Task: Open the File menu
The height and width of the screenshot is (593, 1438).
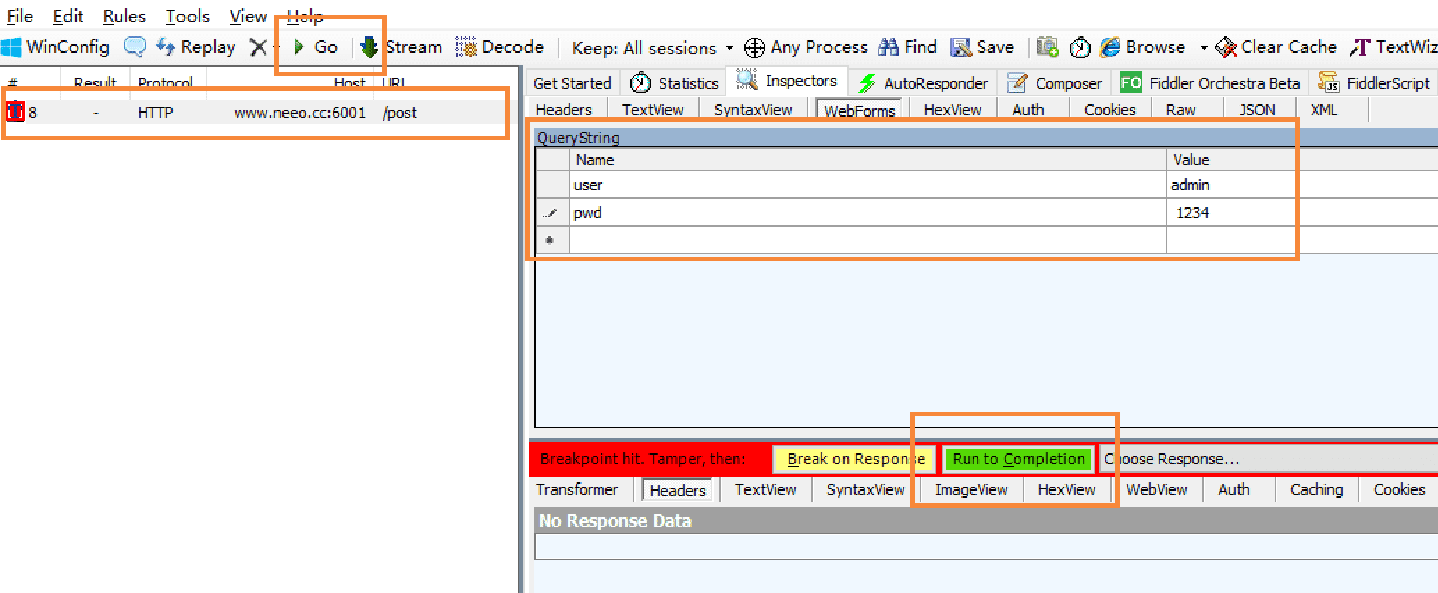Action: [x=19, y=16]
